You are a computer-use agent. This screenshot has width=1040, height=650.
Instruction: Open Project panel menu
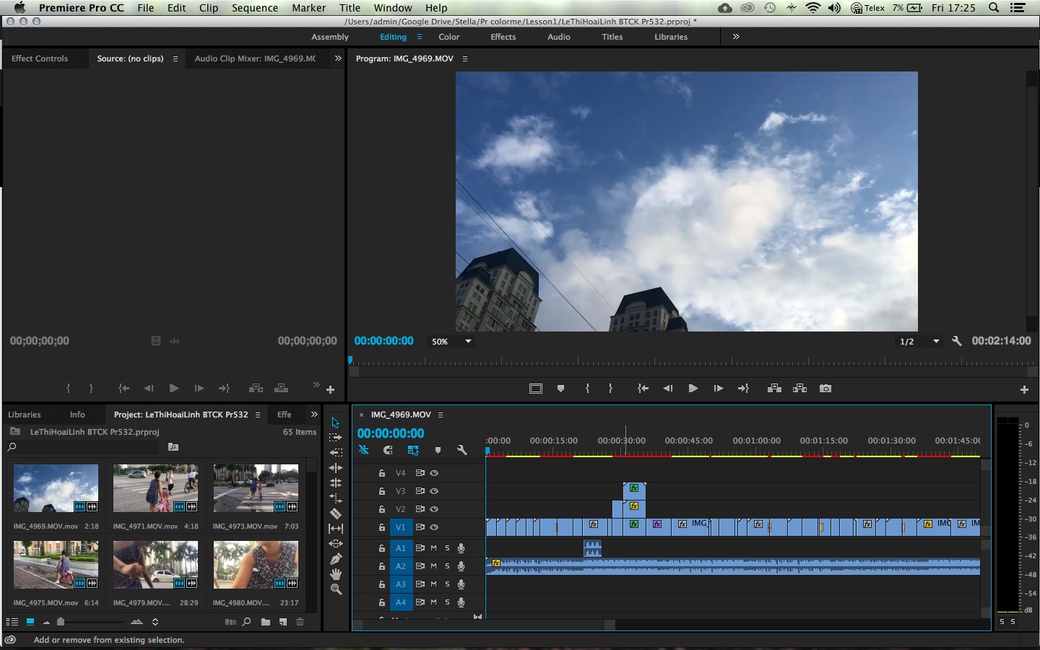click(x=257, y=415)
